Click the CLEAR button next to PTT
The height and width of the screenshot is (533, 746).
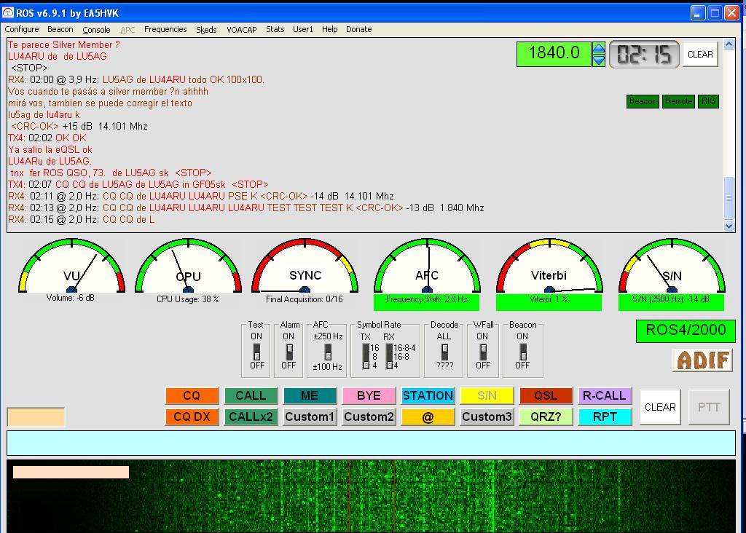tap(660, 407)
